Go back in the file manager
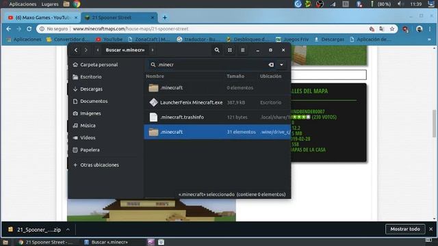This screenshot has height=246, width=438. [x=76, y=50]
